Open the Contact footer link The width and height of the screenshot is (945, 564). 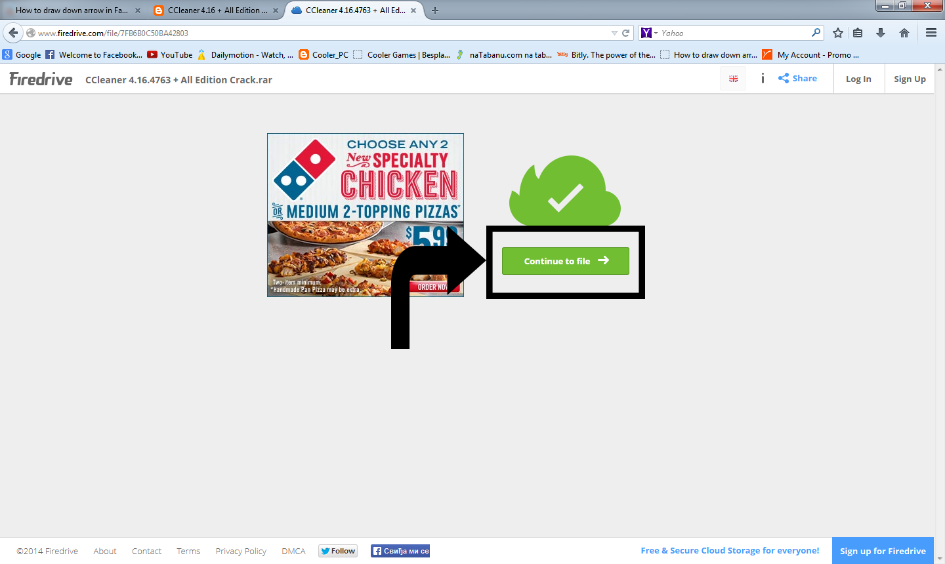tap(146, 552)
